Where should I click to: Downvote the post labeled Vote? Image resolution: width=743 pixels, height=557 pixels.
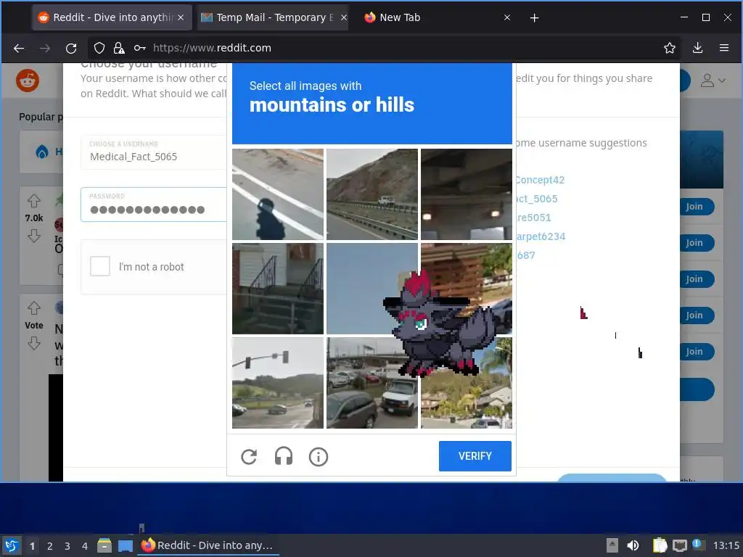[x=33, y=343]
